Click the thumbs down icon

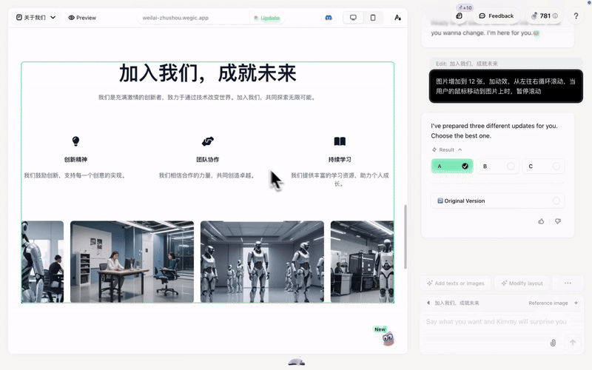pyautogui.click(x=558, y=221)
